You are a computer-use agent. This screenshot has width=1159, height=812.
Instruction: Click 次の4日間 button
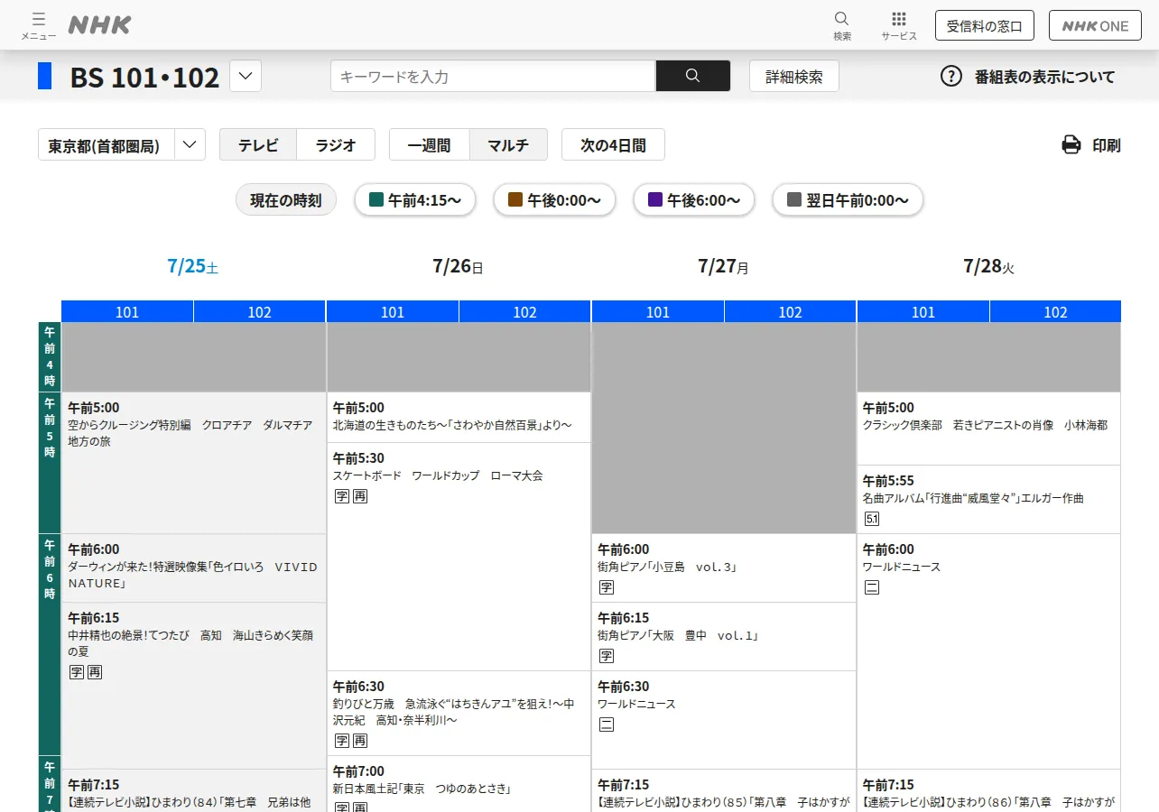click(613, 144)
